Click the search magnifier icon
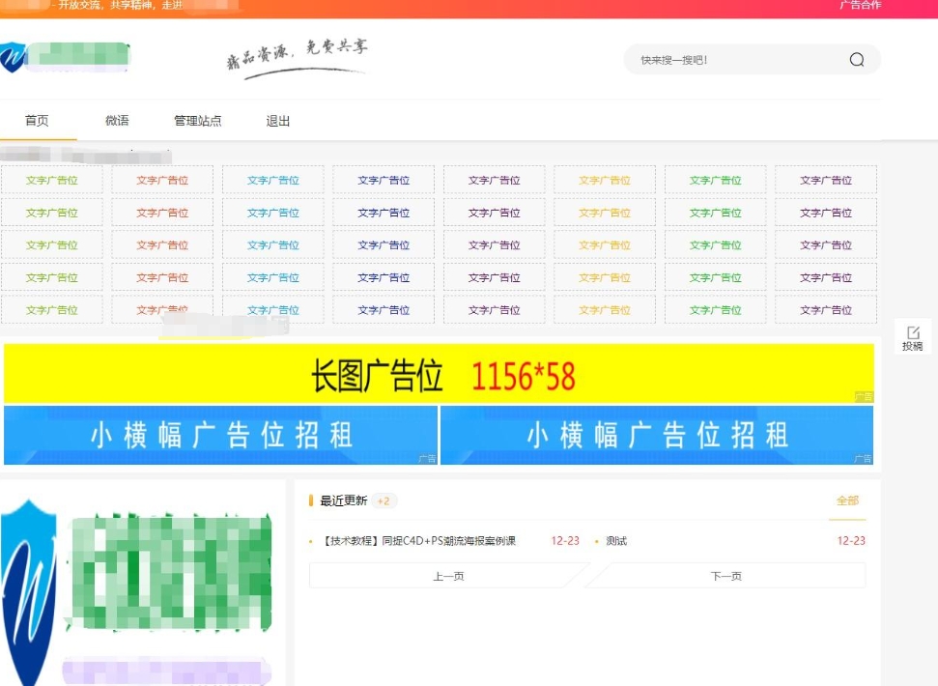This screenshot has width=938, height=686. click(x=856, y=59)
